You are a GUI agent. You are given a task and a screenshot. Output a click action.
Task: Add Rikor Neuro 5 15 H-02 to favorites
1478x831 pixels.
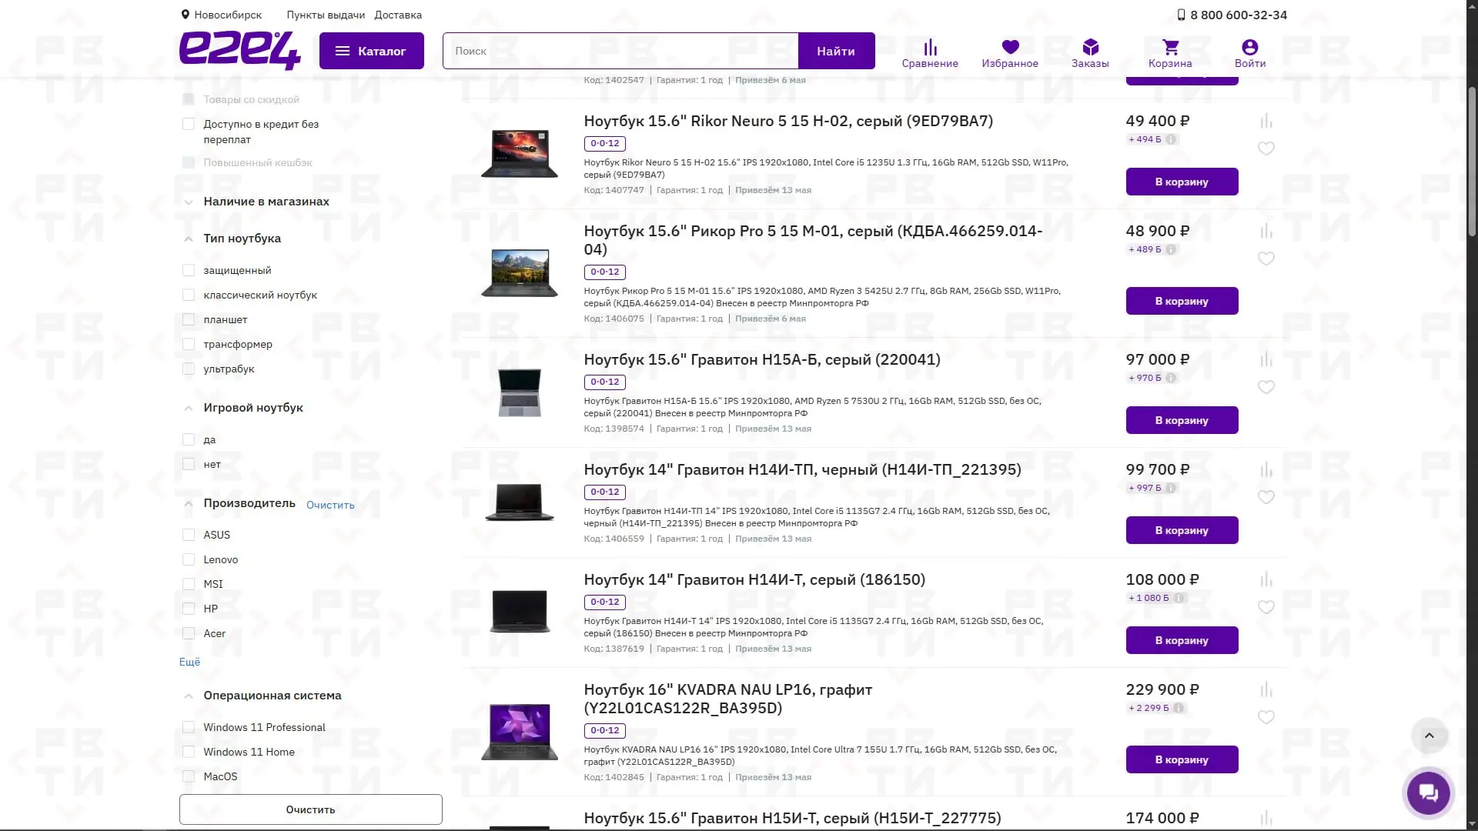click(1266, 149)
